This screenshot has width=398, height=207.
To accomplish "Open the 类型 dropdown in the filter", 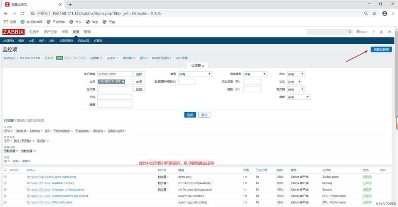I will (195, 74).
